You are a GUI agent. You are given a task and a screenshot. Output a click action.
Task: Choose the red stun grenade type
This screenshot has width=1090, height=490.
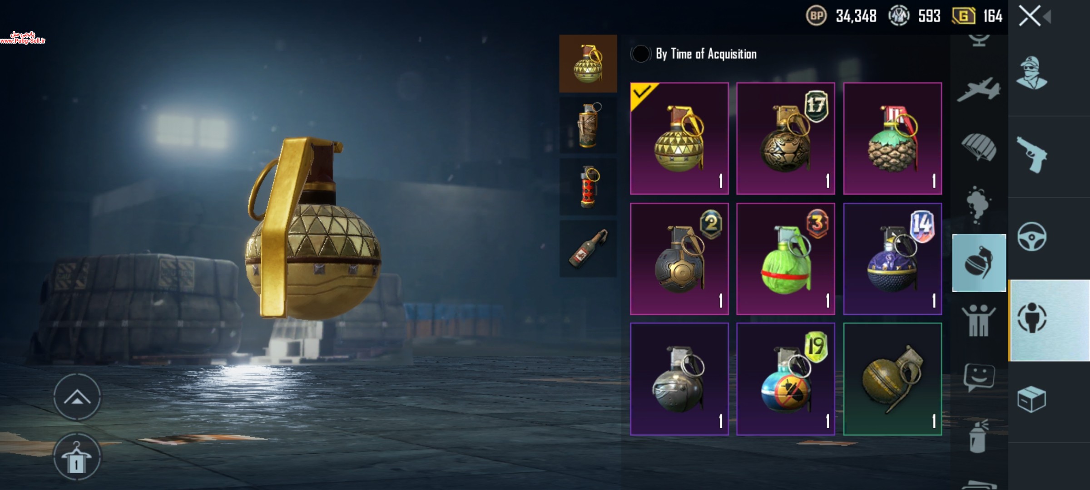click(x=588, y=186)
